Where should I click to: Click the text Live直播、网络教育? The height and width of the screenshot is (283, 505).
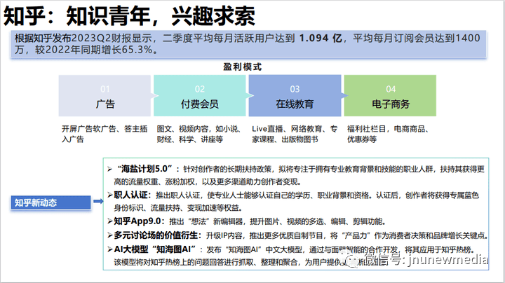(x=287, y=129)
